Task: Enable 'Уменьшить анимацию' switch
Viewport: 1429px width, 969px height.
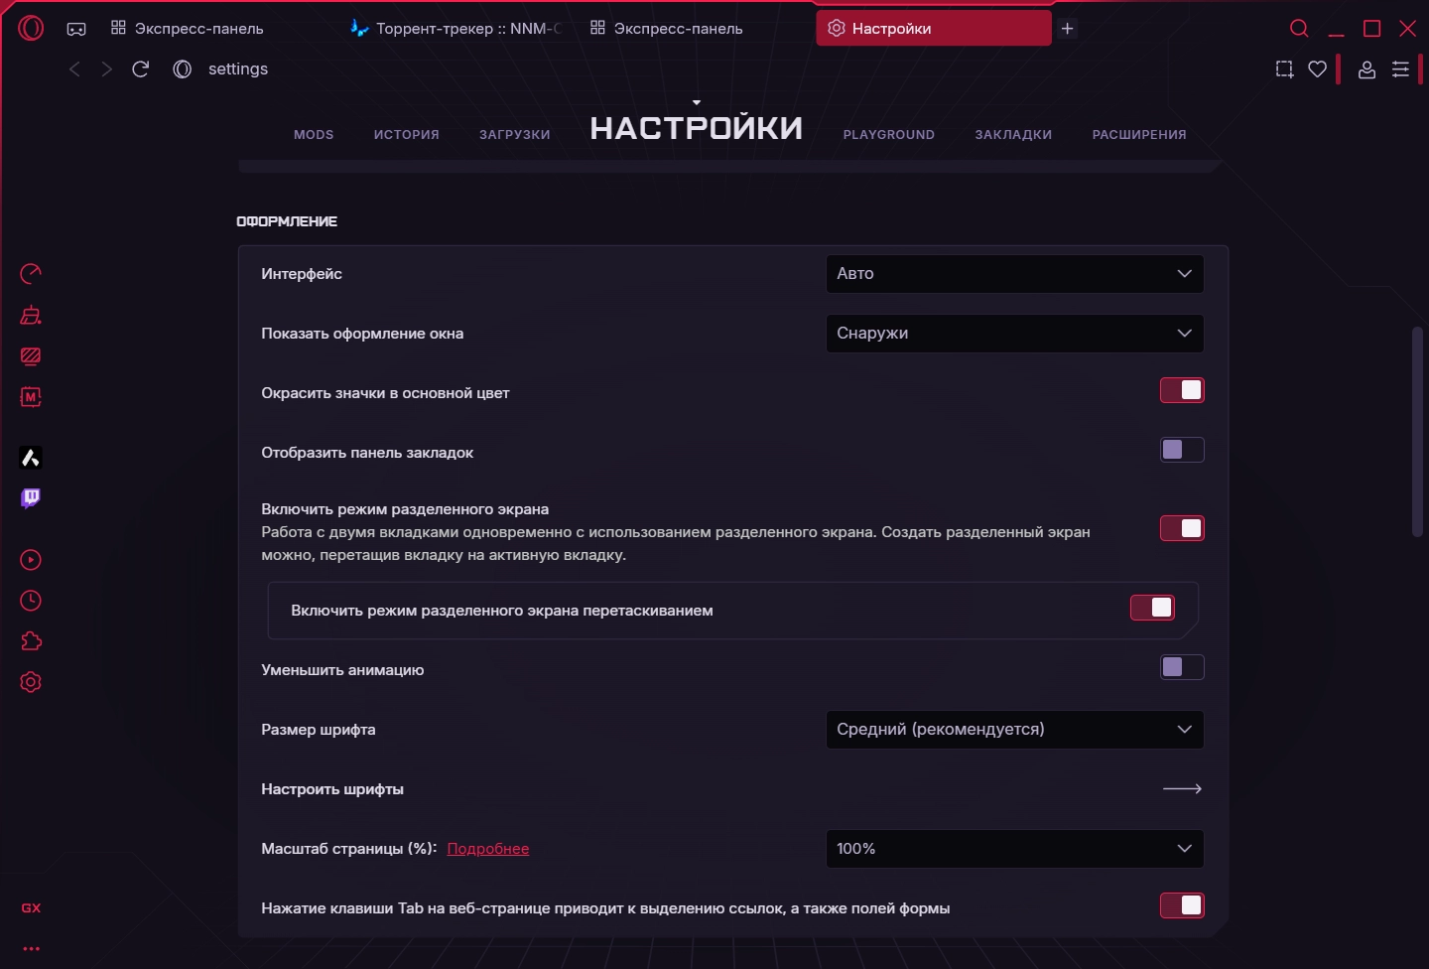Action: tap(1182, 667)
